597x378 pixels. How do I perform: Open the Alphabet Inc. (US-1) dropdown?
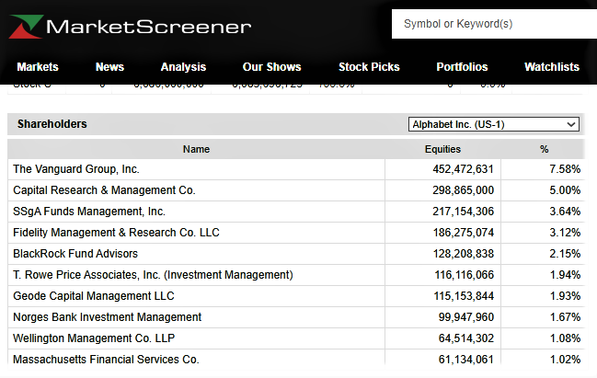pos(494,124)
